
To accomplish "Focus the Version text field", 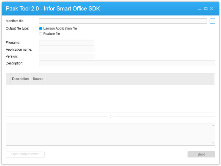I will pyautogui.click(x=66, y=56).
